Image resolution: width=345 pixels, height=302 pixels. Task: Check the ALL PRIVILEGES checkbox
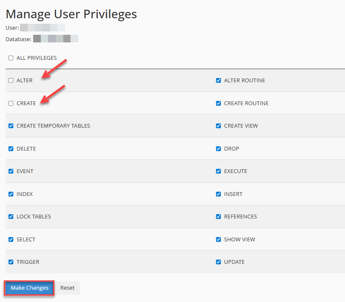(x=11, y=58)
